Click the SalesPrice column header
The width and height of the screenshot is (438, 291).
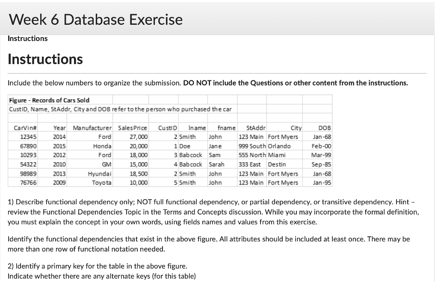click(x=133, y=128)
